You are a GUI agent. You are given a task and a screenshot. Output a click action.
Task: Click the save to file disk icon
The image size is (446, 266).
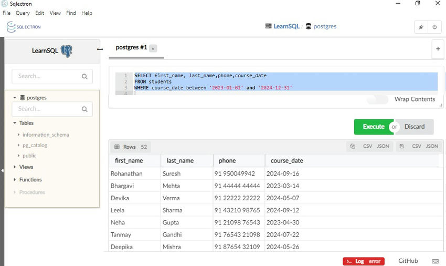[x=401, y=146]
